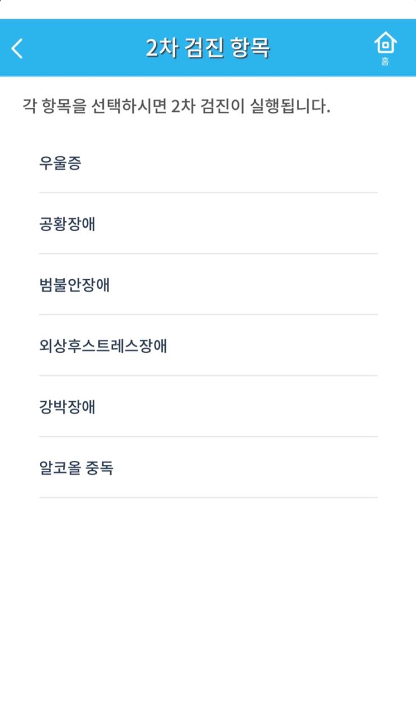Tap the 2차 검진 항목 title
This screenshot has width=416, height=726.
click(x=208, y=47)
